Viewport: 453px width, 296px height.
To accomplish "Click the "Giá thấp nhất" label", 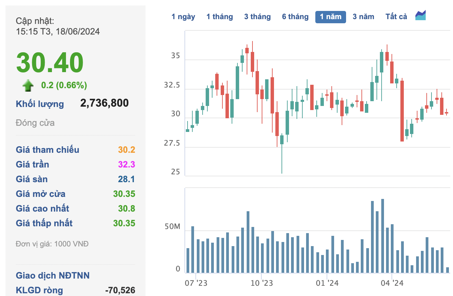I will [x=44, y=223].
